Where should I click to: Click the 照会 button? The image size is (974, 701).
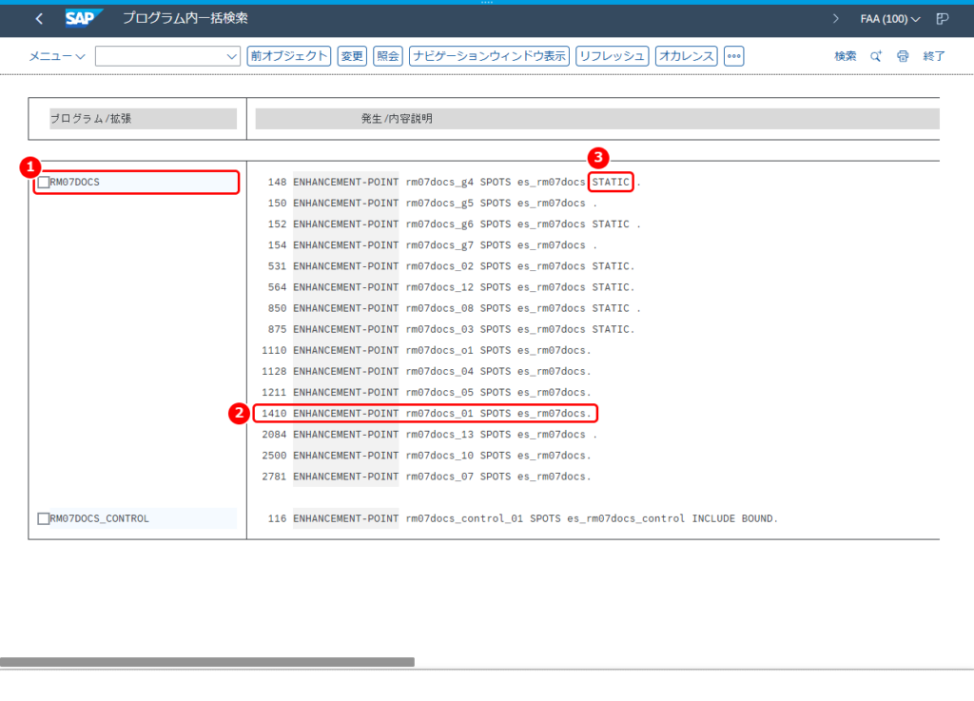coord(388,56)
